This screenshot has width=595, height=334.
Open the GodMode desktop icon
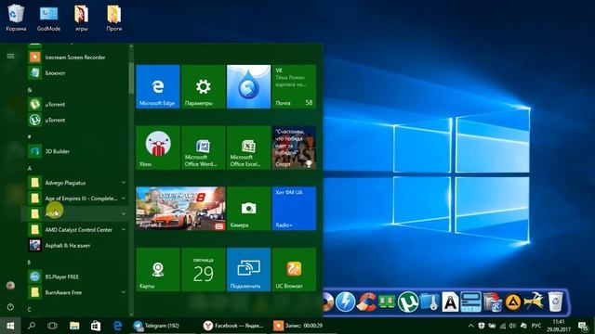(x=48, y=18)
